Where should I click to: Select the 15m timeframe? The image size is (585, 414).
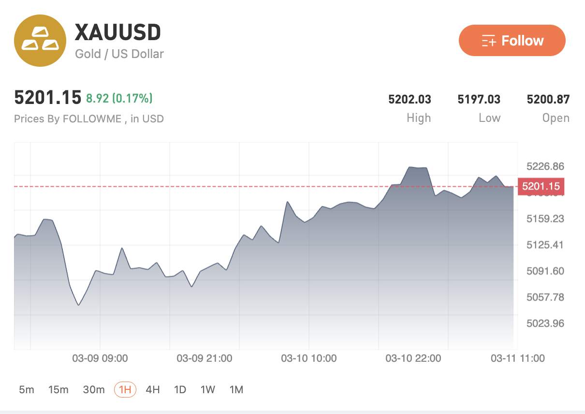[59, 389]
